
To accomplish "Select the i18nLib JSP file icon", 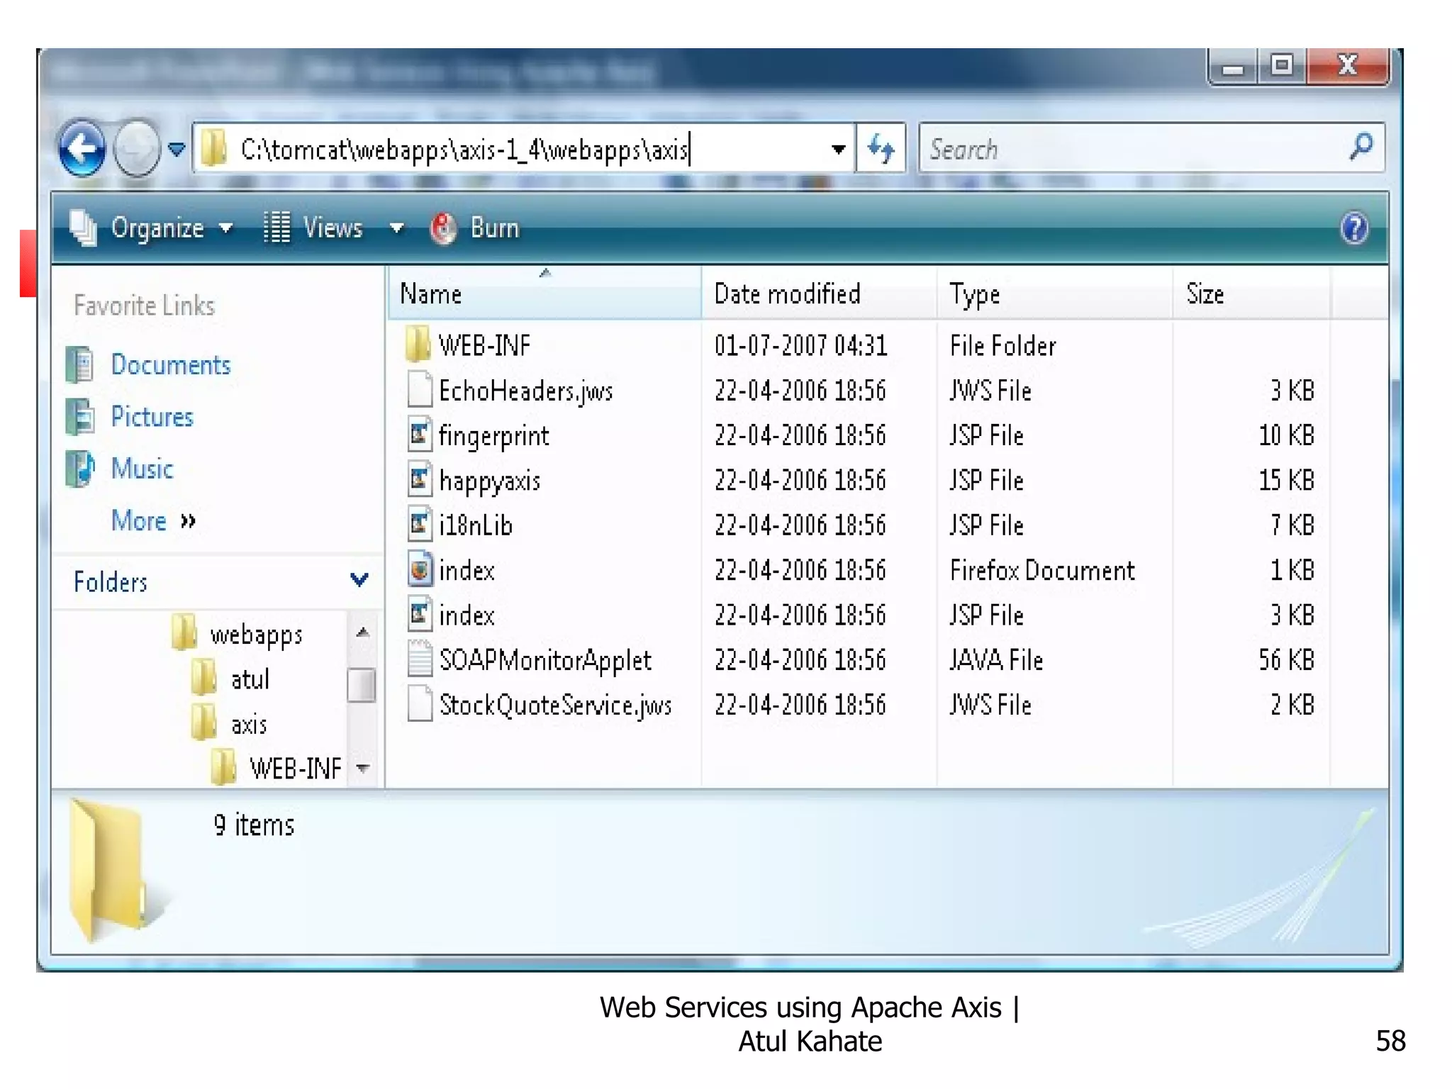I will point(419,523).
